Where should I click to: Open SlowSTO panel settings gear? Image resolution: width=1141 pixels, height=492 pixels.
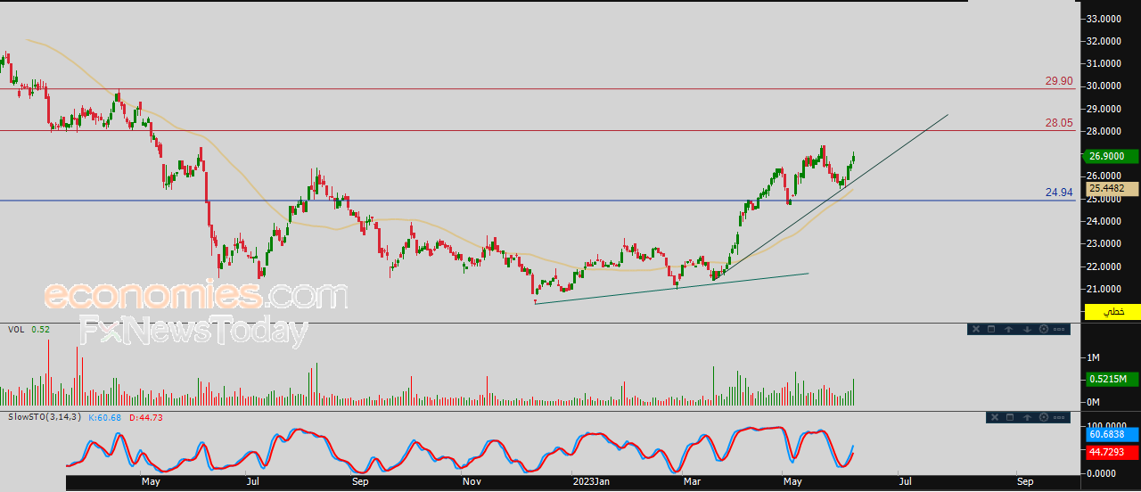click(x=1044, y=417)
